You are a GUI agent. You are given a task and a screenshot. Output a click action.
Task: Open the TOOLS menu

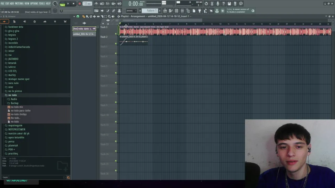(42, 4)
